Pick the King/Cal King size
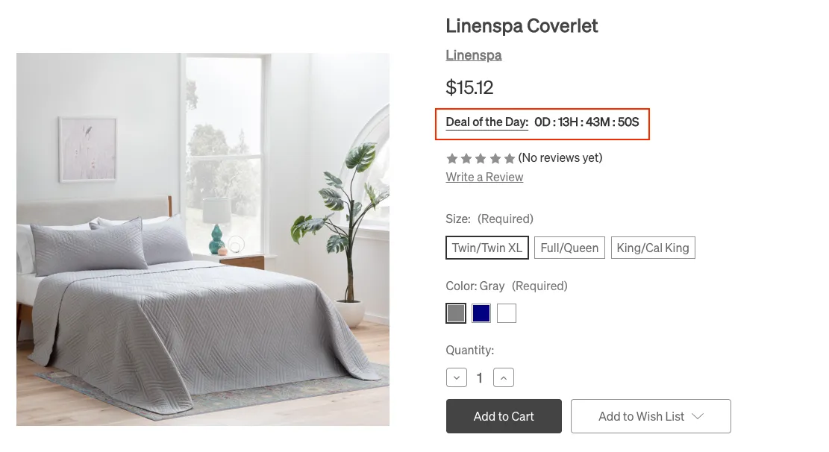The height and width of the screenshot is (452, 829). click(x=653, y=248)
